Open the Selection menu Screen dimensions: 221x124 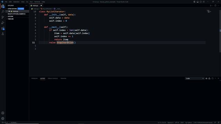(x=16, y=2)
